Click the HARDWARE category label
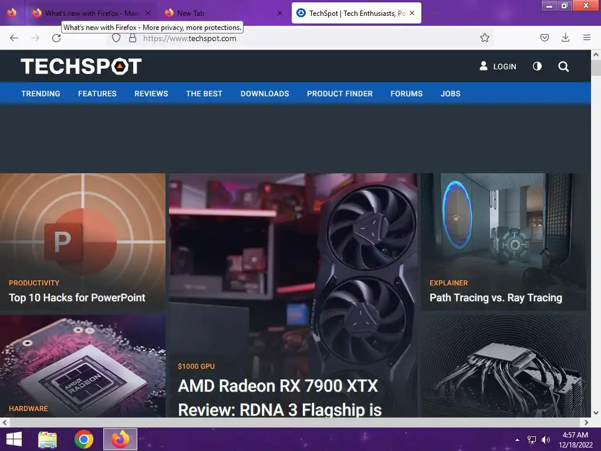601x451 pixels. [28, 409]
